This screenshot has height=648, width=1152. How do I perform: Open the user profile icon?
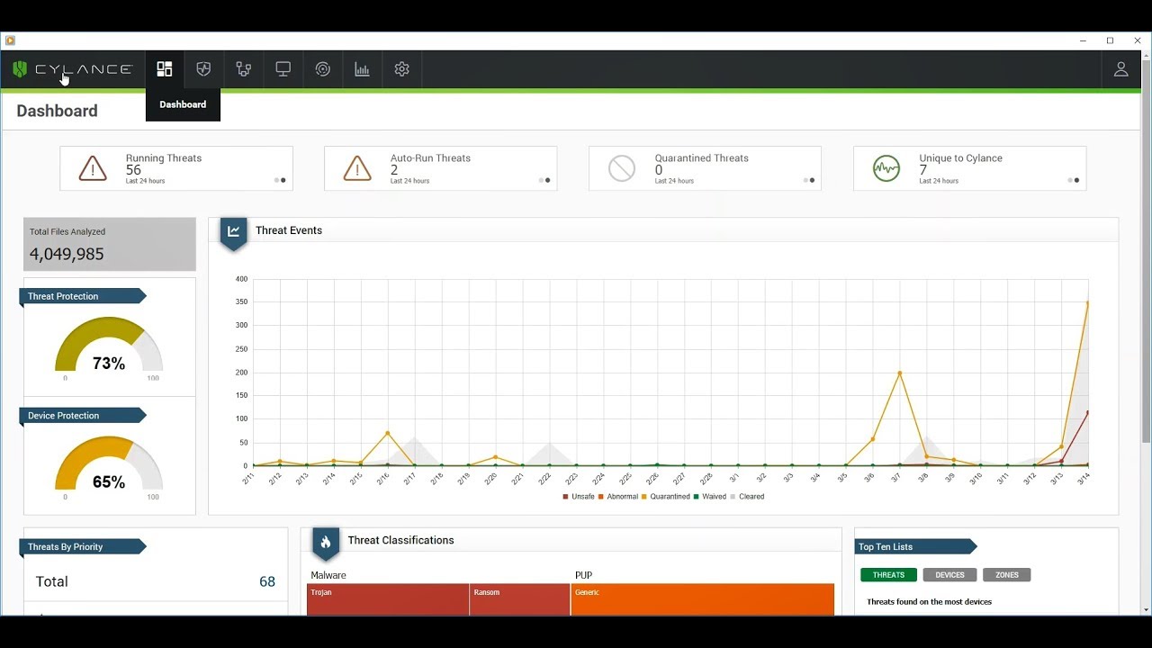(1120, 69)
